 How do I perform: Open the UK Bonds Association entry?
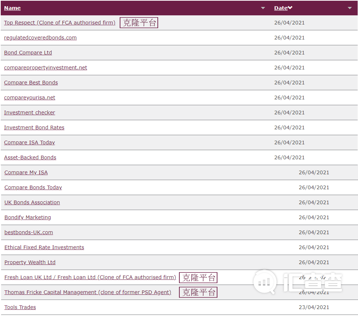click(x=32, y=202)
